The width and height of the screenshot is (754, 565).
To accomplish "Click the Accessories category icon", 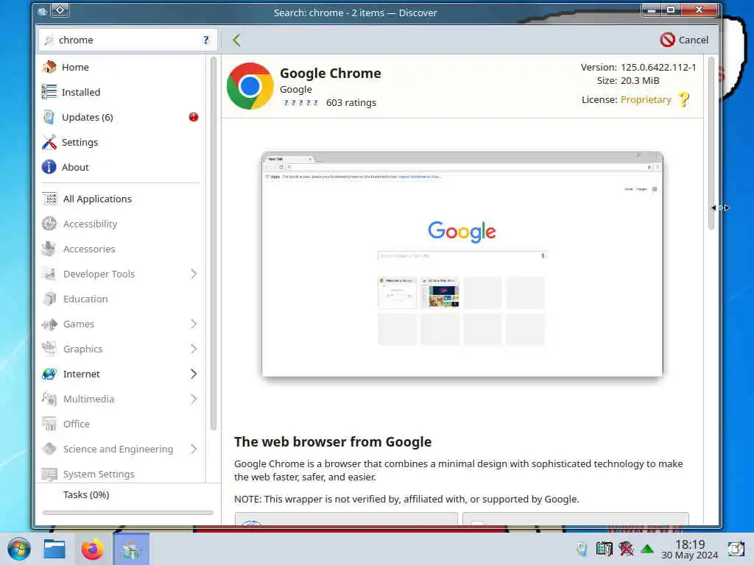I will pos(49,249).
